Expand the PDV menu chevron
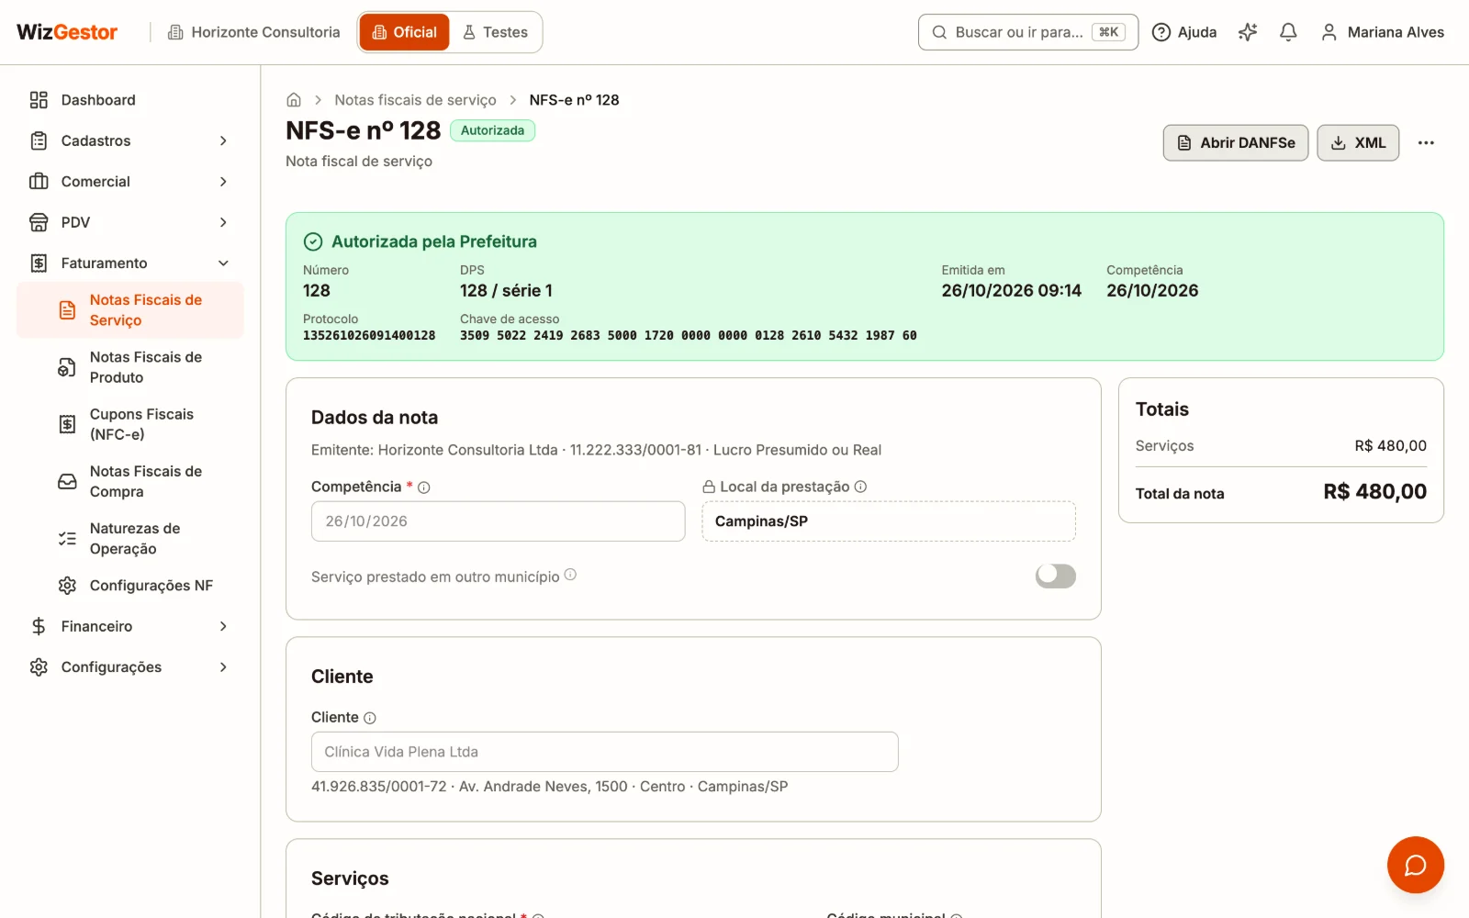 tap(223, 222)
